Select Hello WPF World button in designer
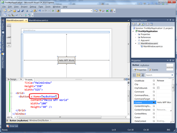The height and width of the screenshot is (133, 177). click(x=66, y=60)
